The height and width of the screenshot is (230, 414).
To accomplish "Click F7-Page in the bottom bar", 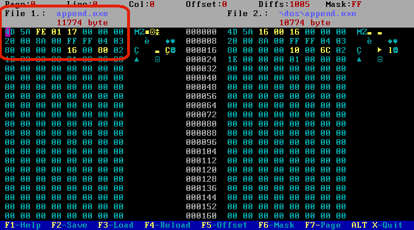I will [x=323, y=225].
